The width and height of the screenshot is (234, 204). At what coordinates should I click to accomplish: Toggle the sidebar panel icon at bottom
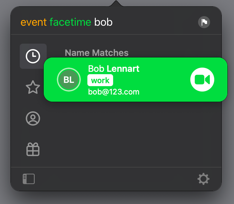tap(29, 179)
